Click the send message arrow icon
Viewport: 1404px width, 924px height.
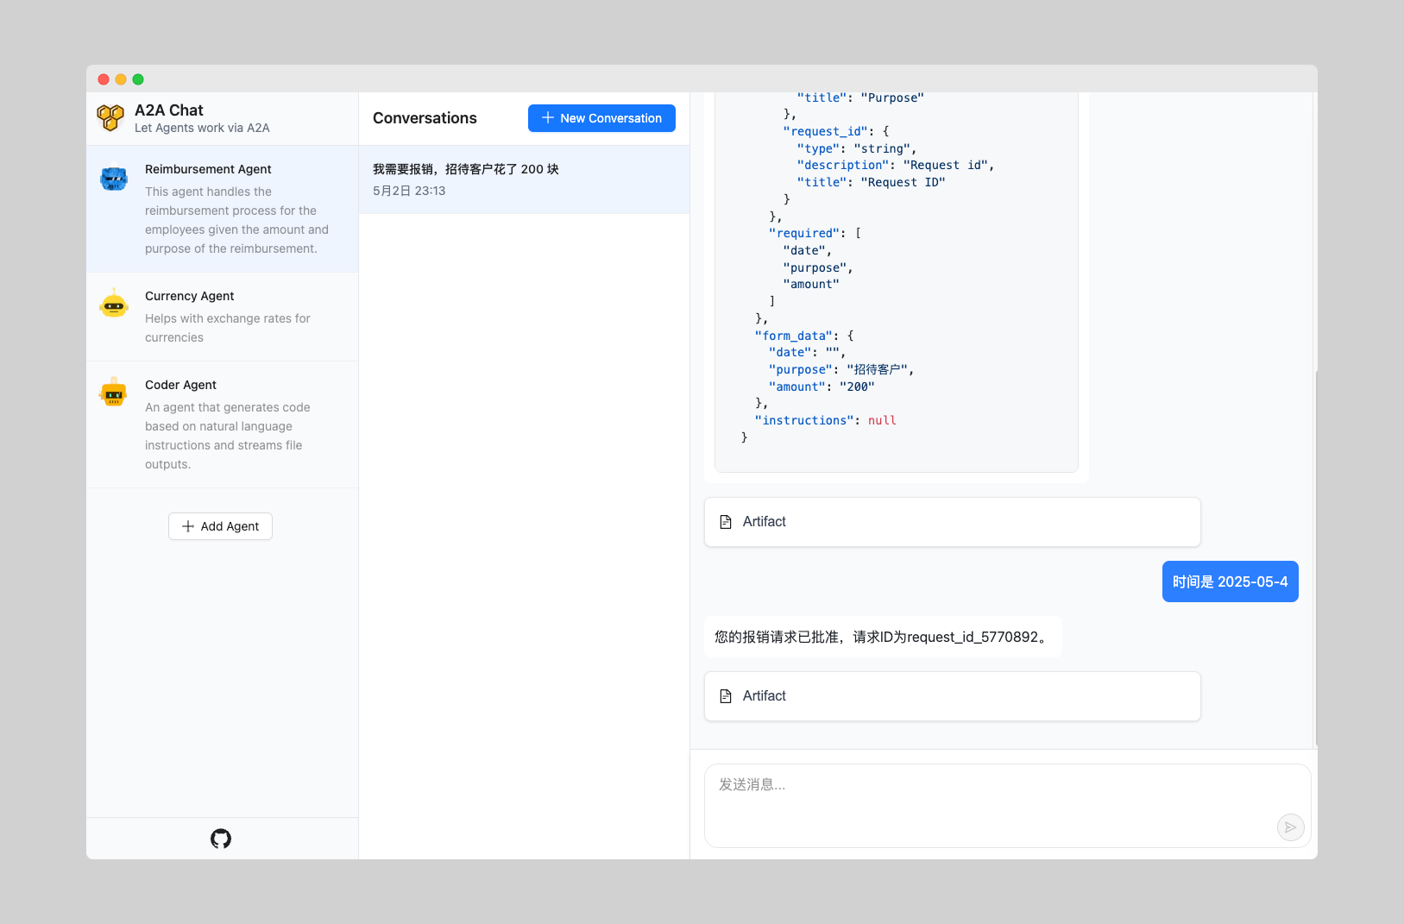tap(1290, 827)
